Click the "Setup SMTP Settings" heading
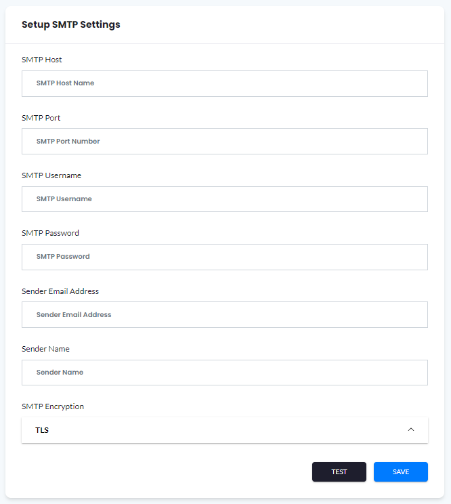The width and height of the screenshot is (451, 504). pos(71,25)
